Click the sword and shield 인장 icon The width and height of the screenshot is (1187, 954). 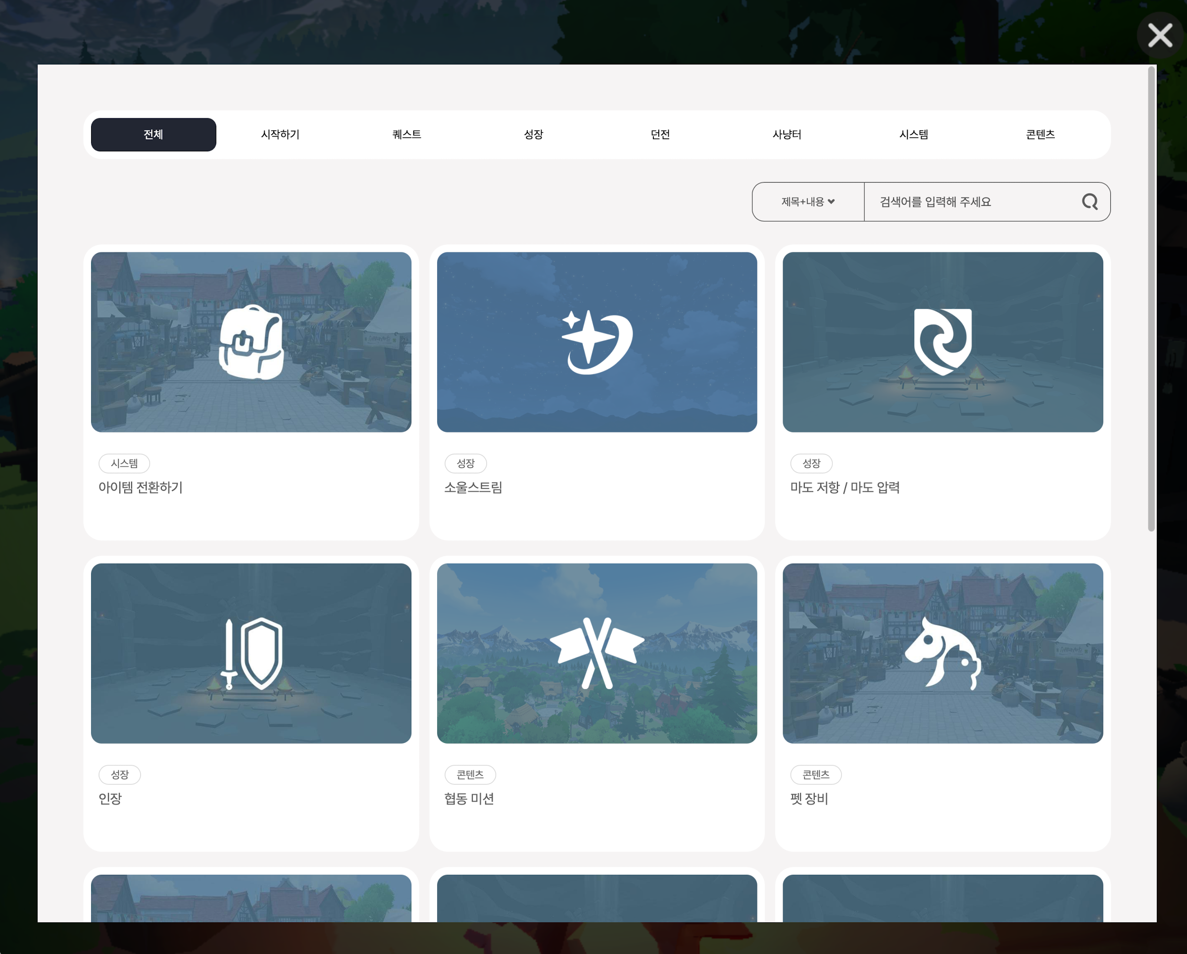coord(251,654)
